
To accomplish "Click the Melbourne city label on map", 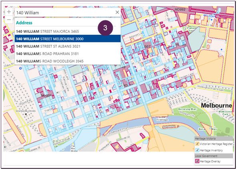I will coord(216,105).
